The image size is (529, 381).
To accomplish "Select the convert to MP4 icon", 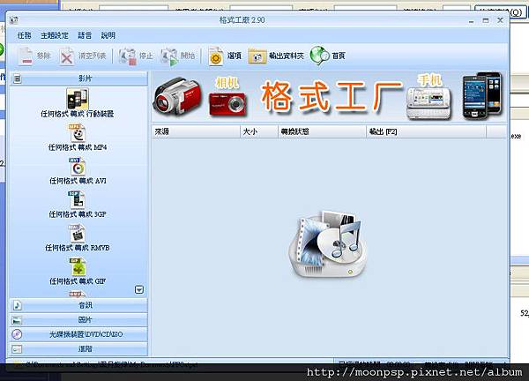I will tap(78, 132).
